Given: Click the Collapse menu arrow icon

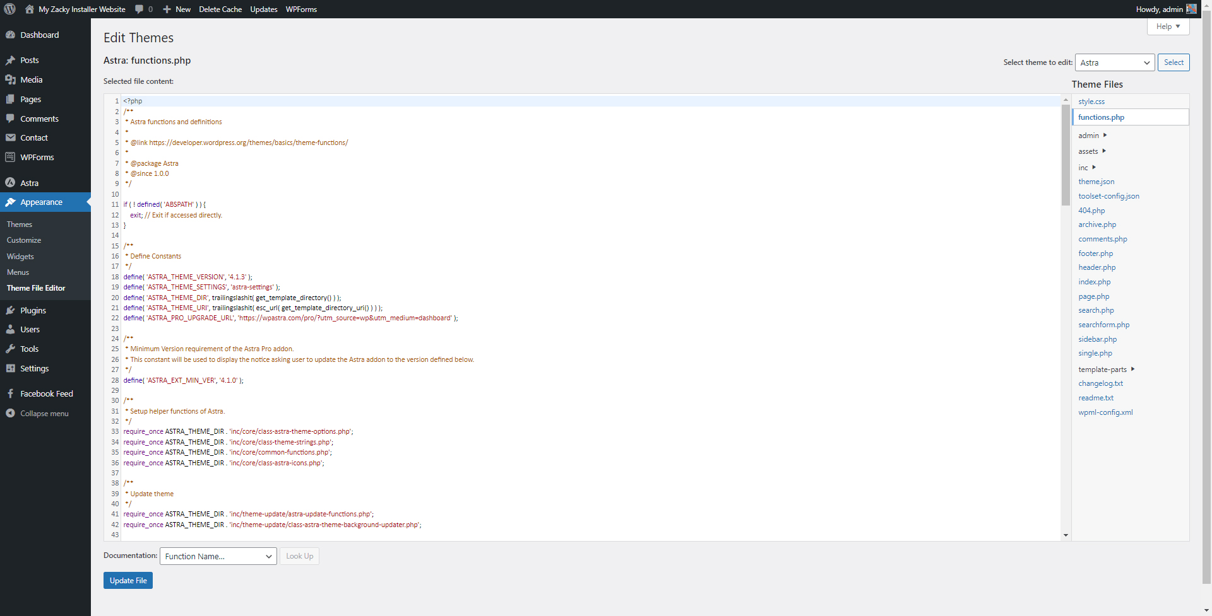Looking at the screenshot, I should click(10, 413).
